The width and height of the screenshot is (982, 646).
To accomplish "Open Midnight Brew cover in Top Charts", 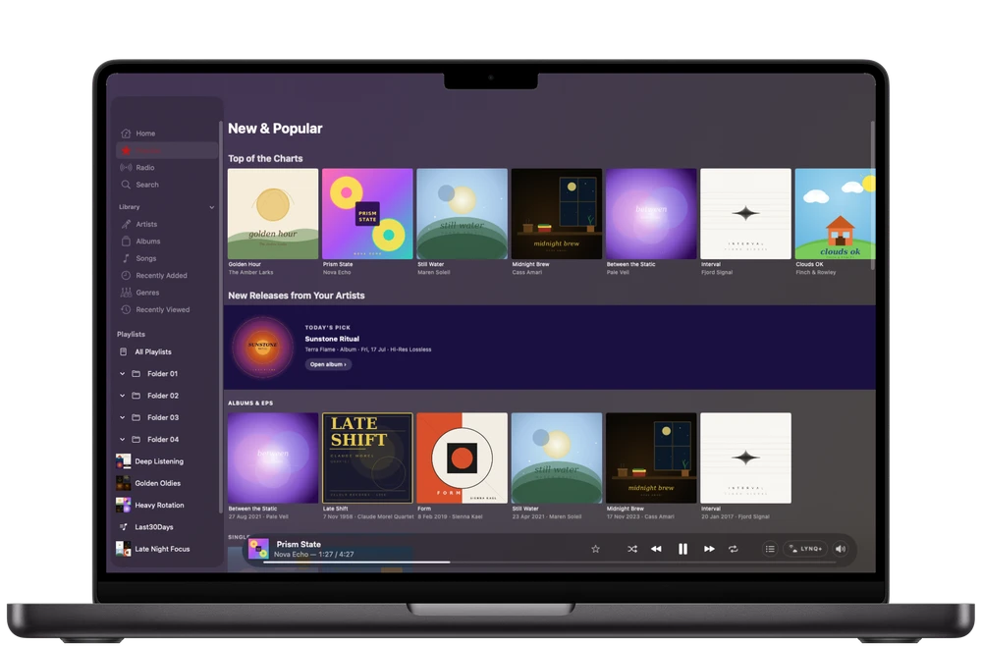I will tap(557, 213).
